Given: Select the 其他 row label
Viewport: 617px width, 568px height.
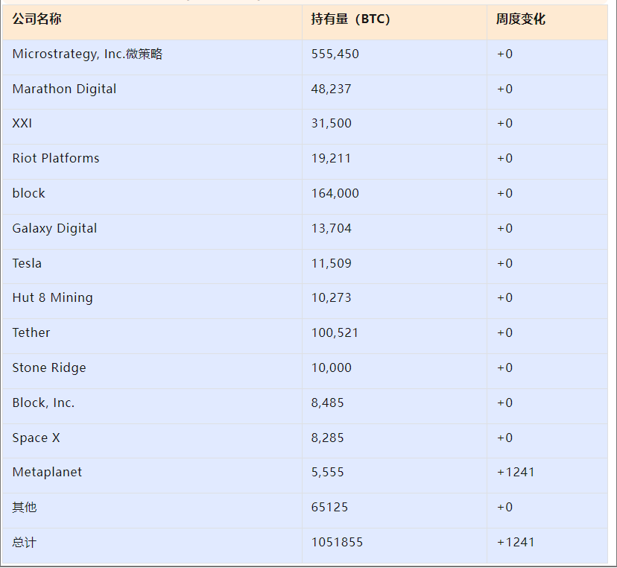Looking at the screenshot, I should tap(25, 507).
